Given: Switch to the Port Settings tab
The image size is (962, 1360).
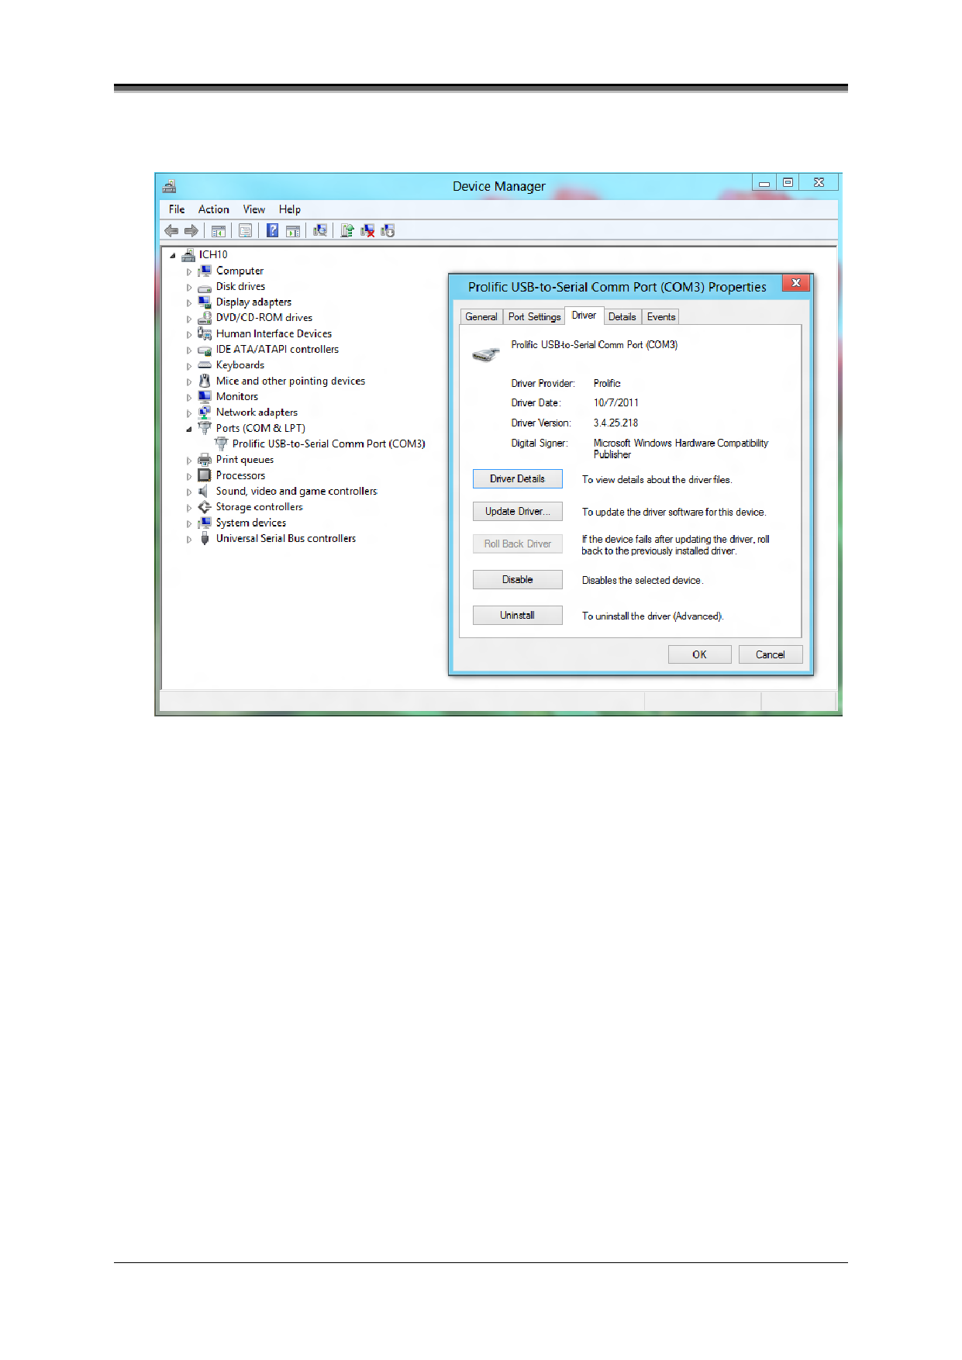Looking at the screenshot, I should tap(534, 317).
